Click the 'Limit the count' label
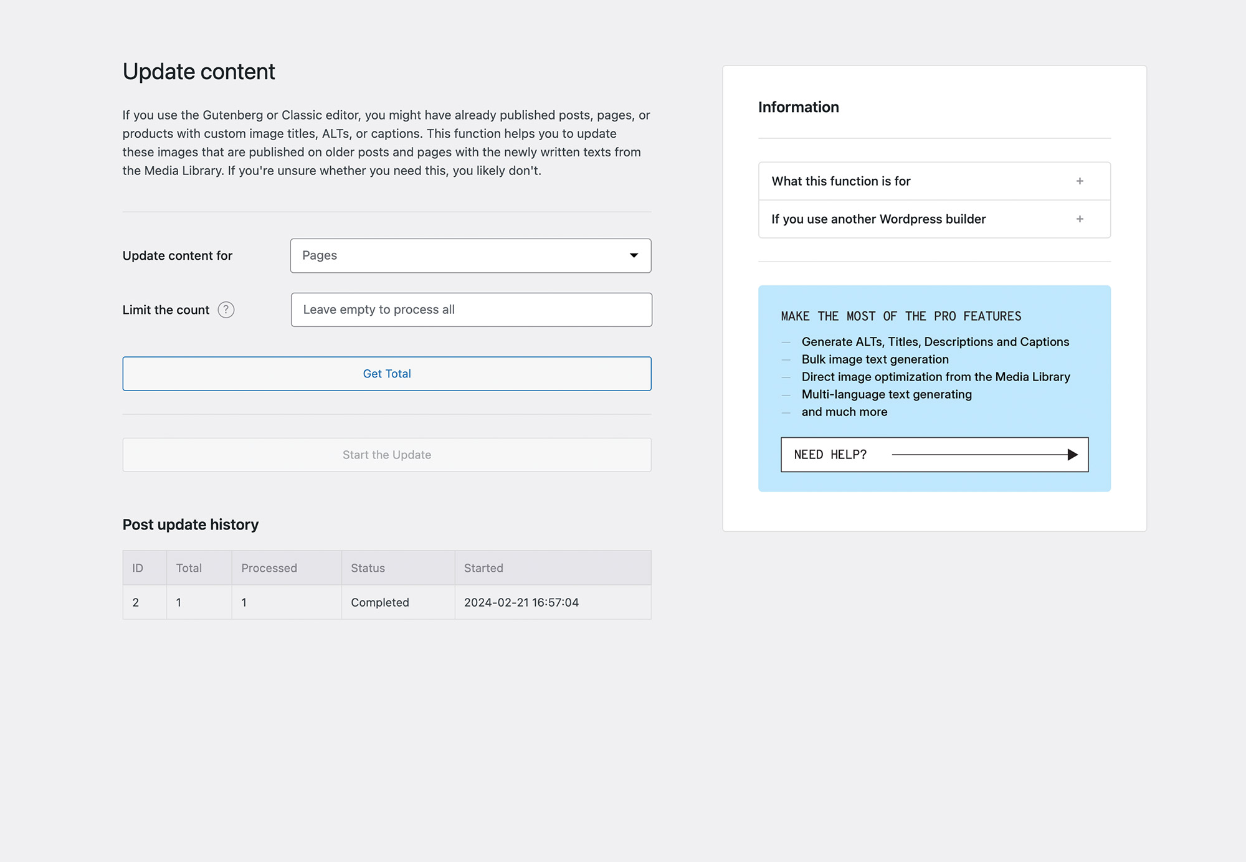 click(166, 310)
